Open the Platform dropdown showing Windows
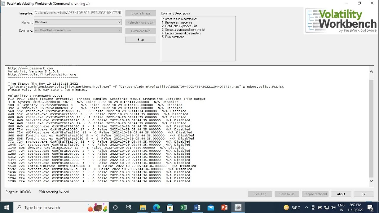Viewport: 379px width, 213px height. pos(78,22)
